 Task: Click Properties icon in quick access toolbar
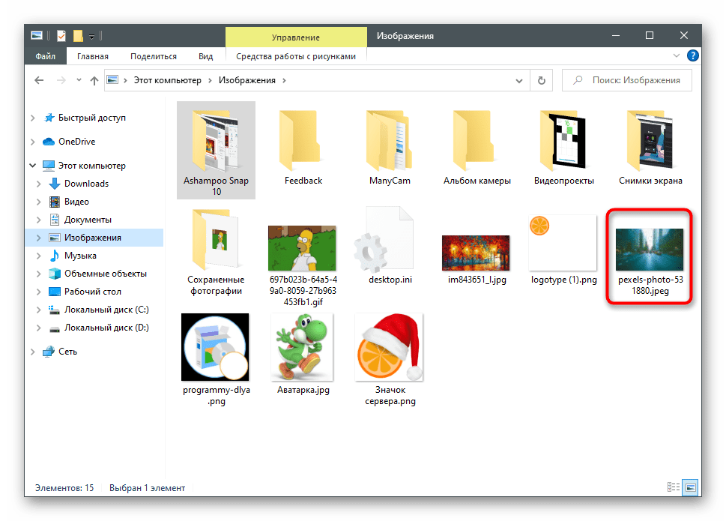click(x=61, y=35)
